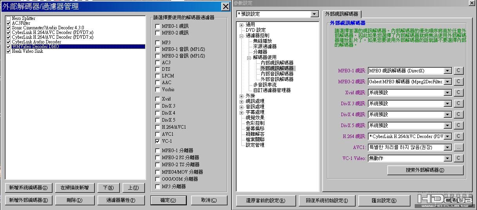Expand the 視訊處理 tree node

(242, 101)
